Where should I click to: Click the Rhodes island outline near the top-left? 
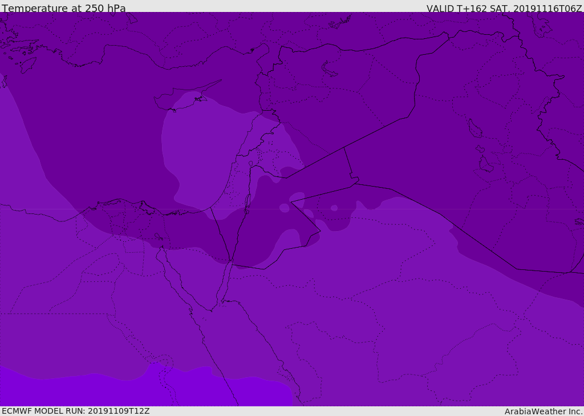(28, 64)
